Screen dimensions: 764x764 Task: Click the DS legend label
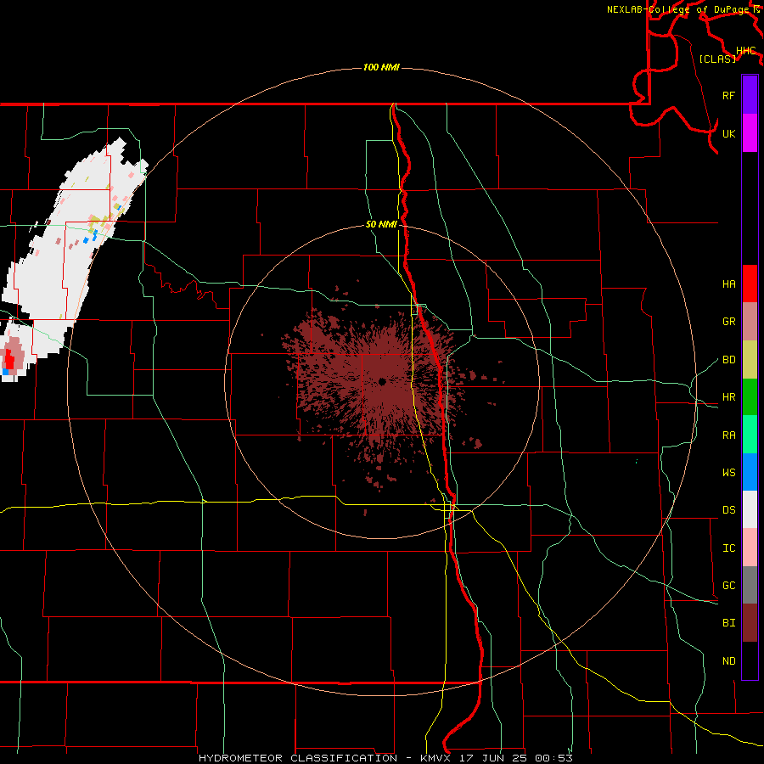click(x=728, y=510)
